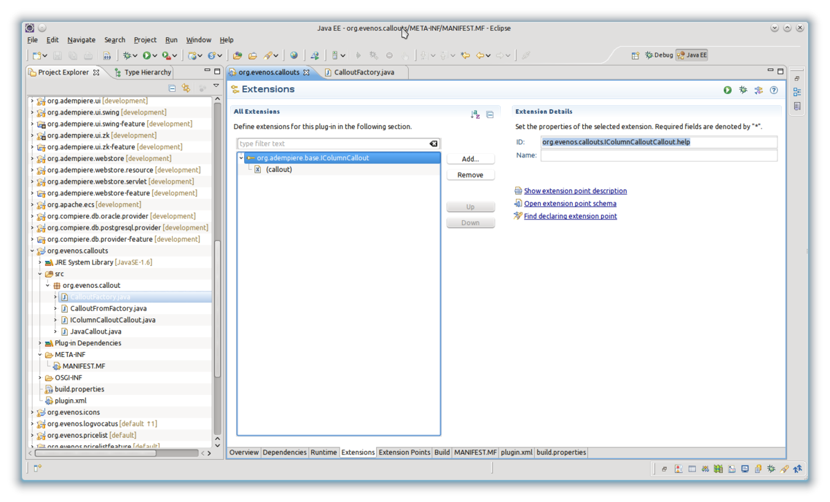Open the 'Show extension point description' link
The width and height of the screenshot is (830, 502).
click(575, 191)
